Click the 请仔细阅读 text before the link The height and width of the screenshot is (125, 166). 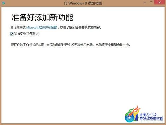tap(18, 27)
